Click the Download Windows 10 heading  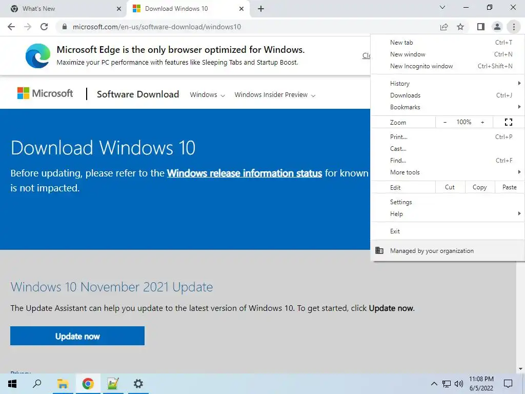(x=103, y=148)
